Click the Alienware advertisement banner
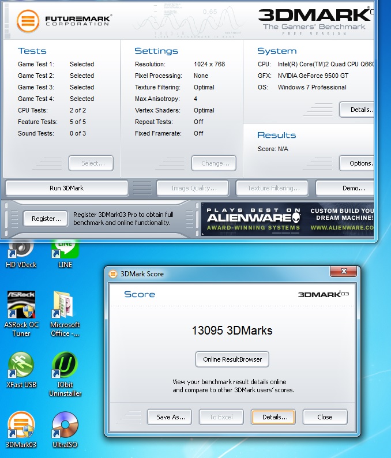Viewport: 391px width, 458px height. tap(288, 219)
